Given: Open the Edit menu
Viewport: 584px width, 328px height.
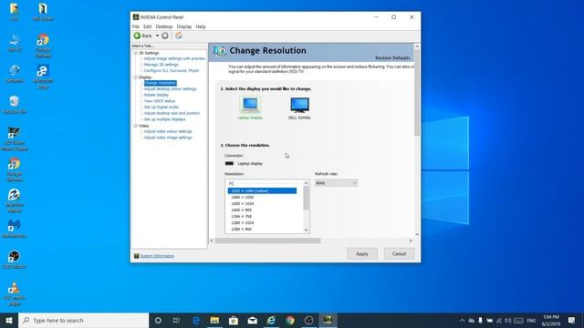Looking at the screenshot, I should tap(148, 26).
